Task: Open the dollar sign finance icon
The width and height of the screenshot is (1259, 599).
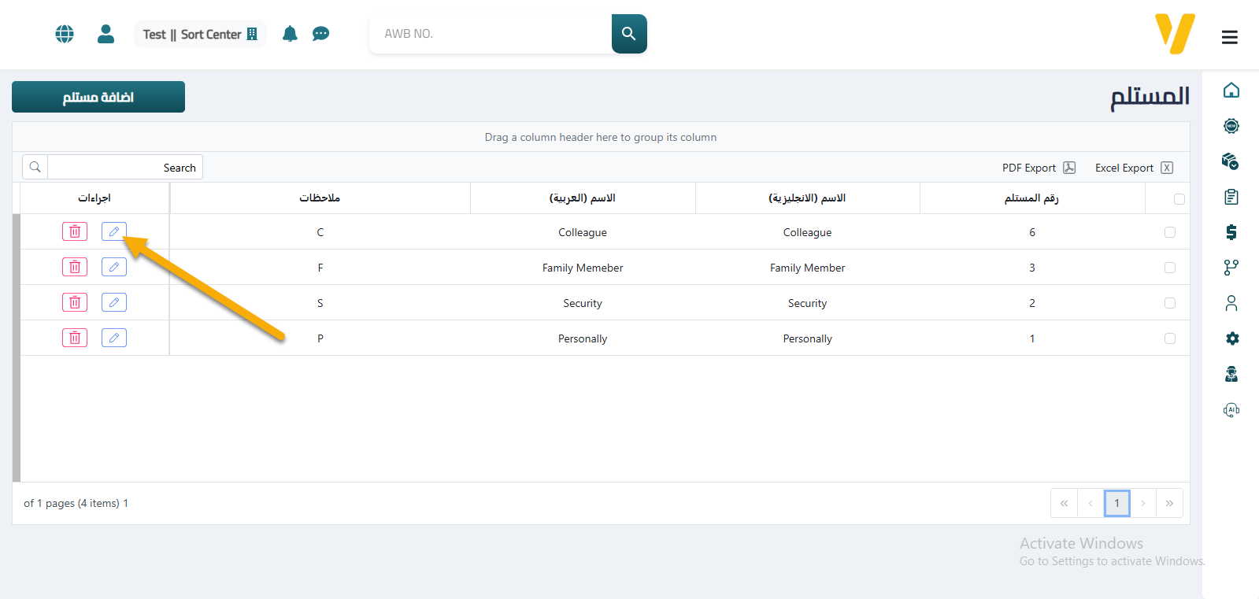Action: (x=1231, y=232)
